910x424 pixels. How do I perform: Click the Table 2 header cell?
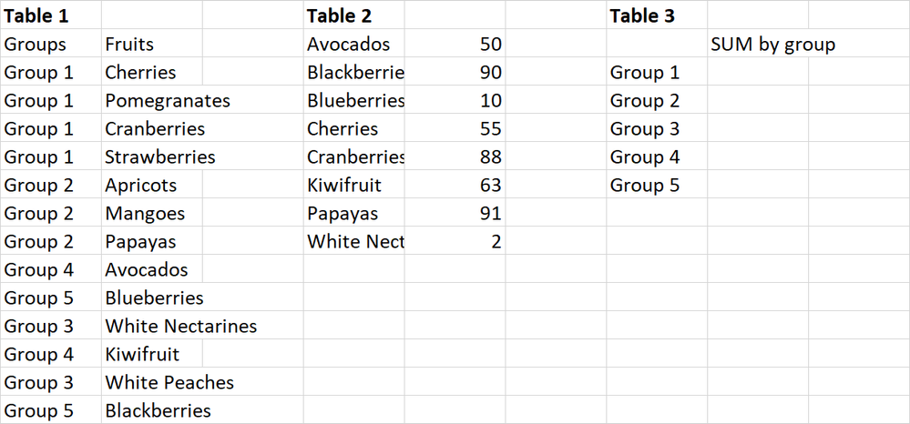click(x=354, y=15)
